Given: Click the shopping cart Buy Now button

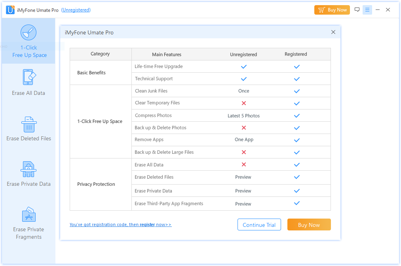Looking at the screenshot, I should 332,10.
